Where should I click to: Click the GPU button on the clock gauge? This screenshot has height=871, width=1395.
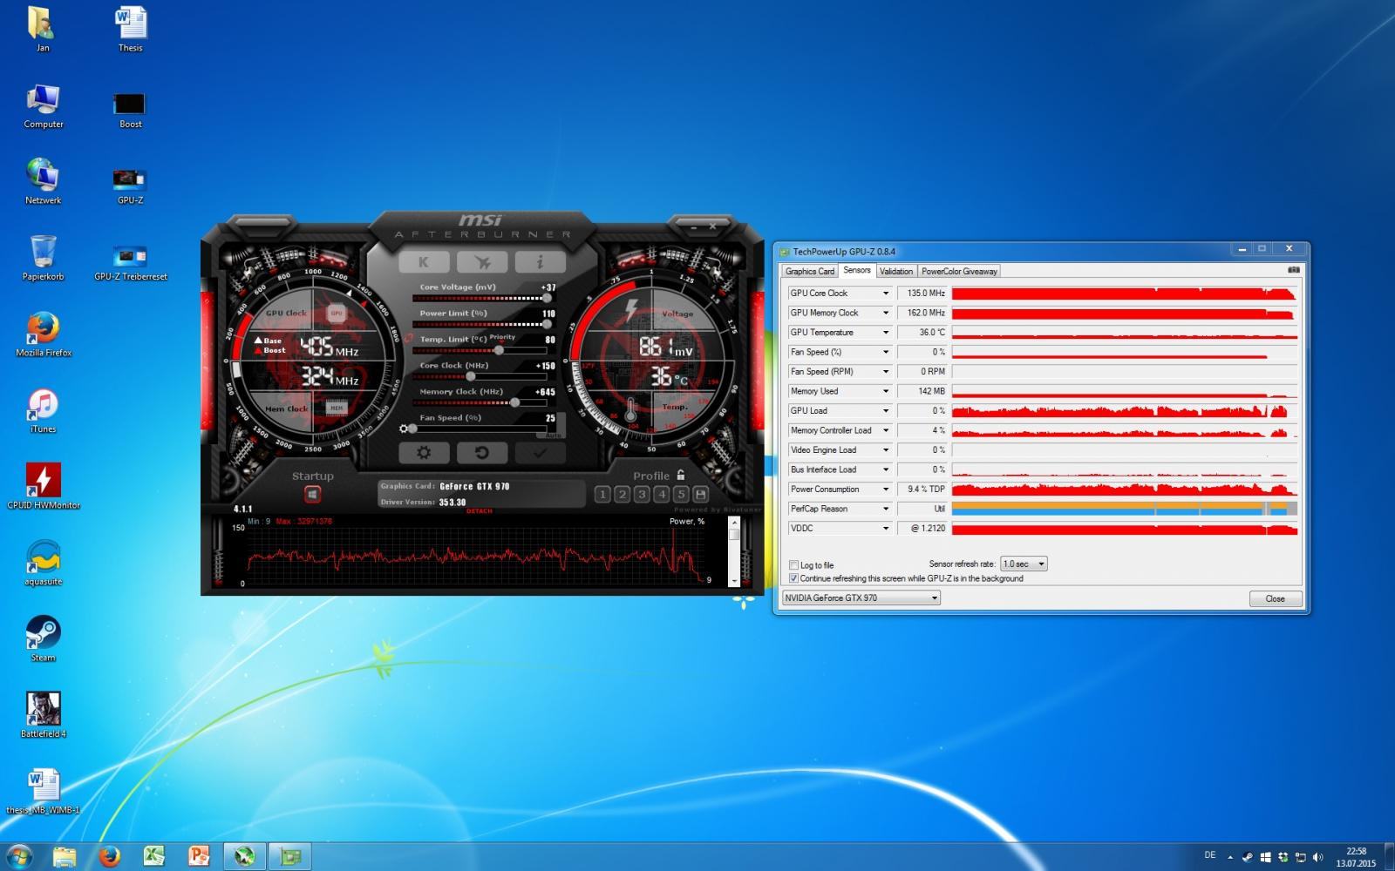336,314
